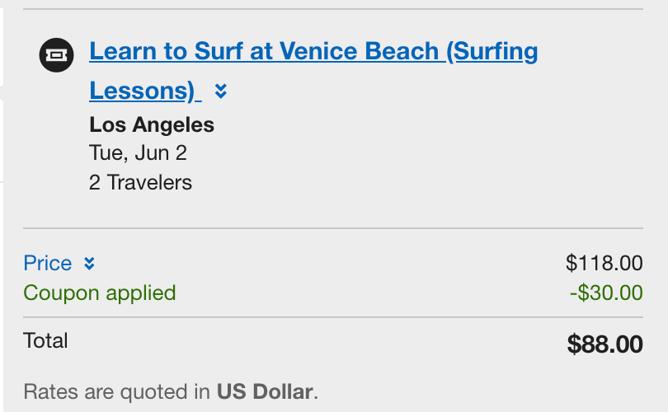Click the bold US Dollar text
The image size is (668, 412).
coord(265,391)
